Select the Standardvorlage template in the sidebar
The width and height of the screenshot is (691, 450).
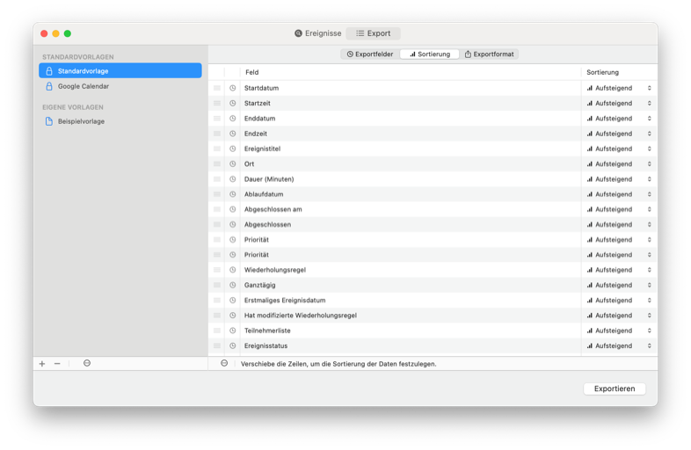120,70
